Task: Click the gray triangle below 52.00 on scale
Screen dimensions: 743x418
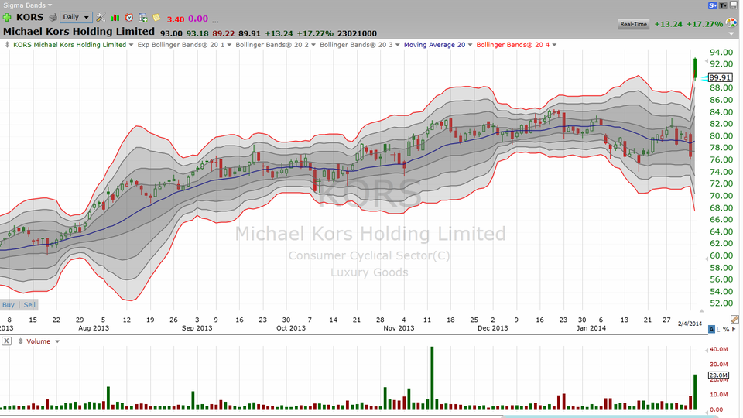Action: (x=702, y=311)
